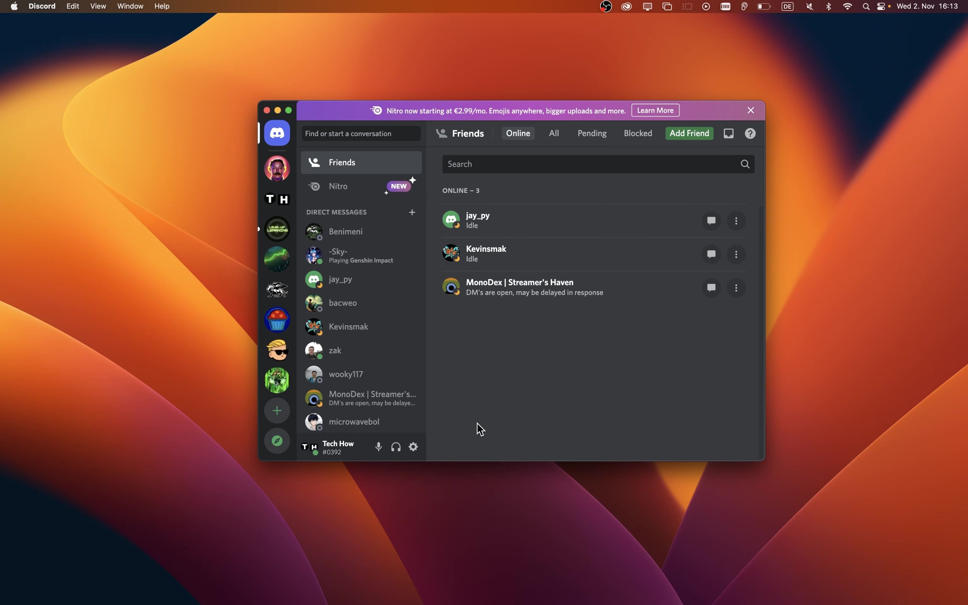968x605 pixels.
Task: Switch to the All friends tab
Action: click(x=554, y=133)
